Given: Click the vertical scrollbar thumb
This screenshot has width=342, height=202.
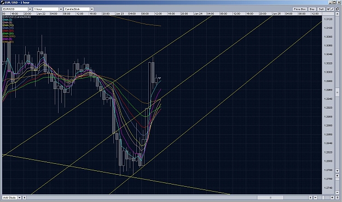Looking at the screenshot, I should point(337,92).
